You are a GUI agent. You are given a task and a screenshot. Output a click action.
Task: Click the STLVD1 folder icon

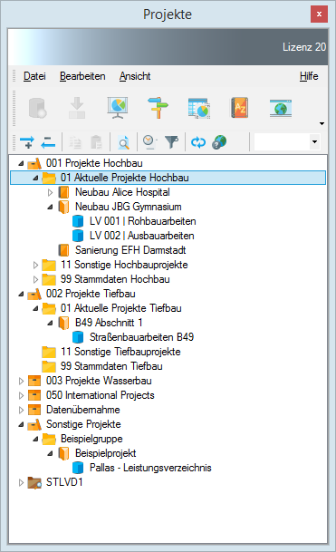click(34, 482)
